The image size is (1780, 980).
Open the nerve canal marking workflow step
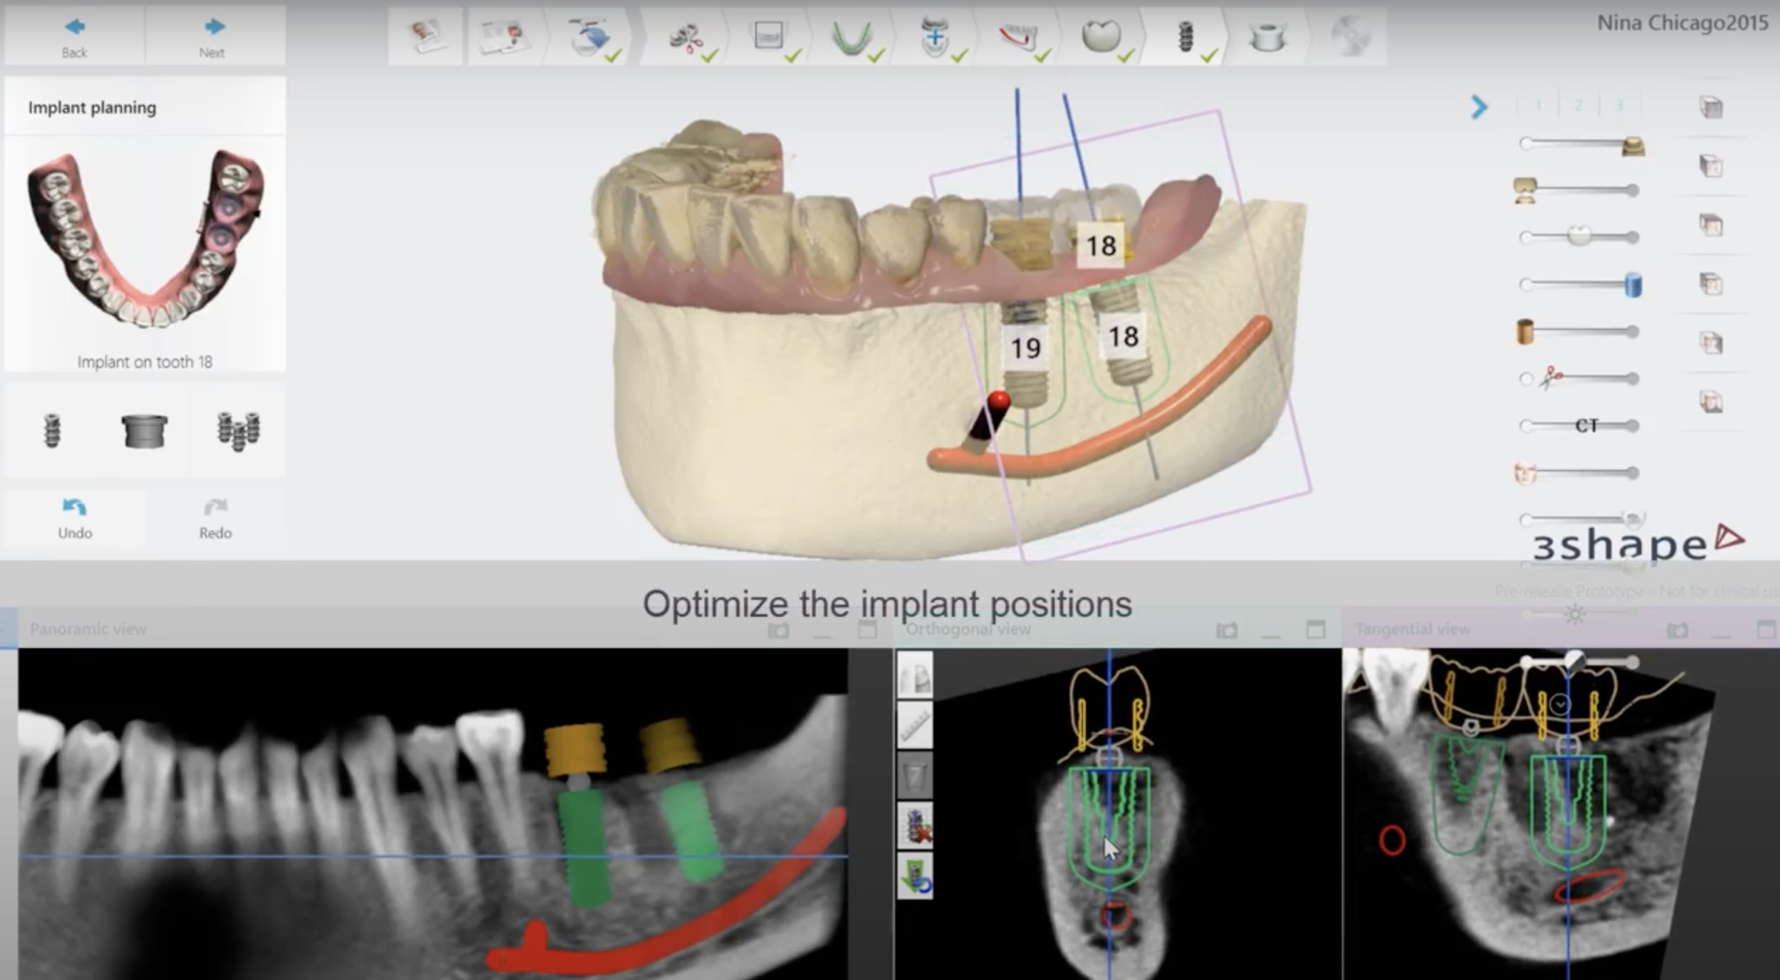[1019, 37]
